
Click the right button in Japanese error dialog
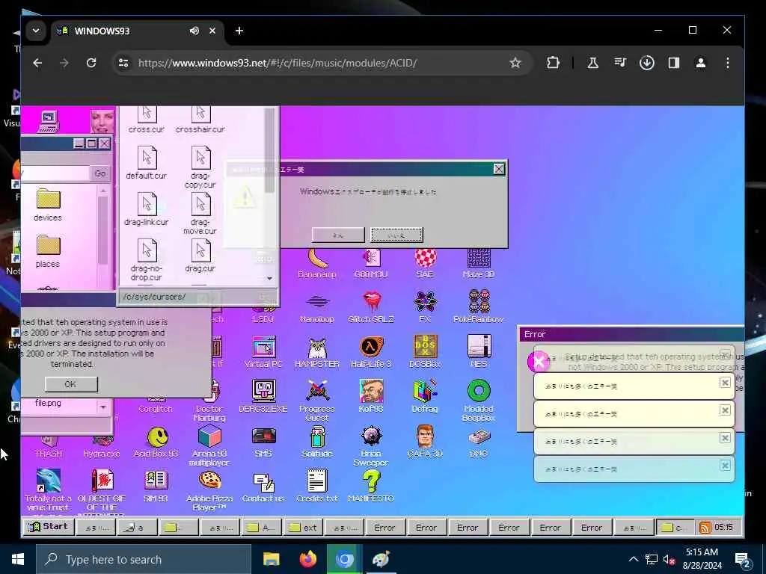[x=396, y=235]
